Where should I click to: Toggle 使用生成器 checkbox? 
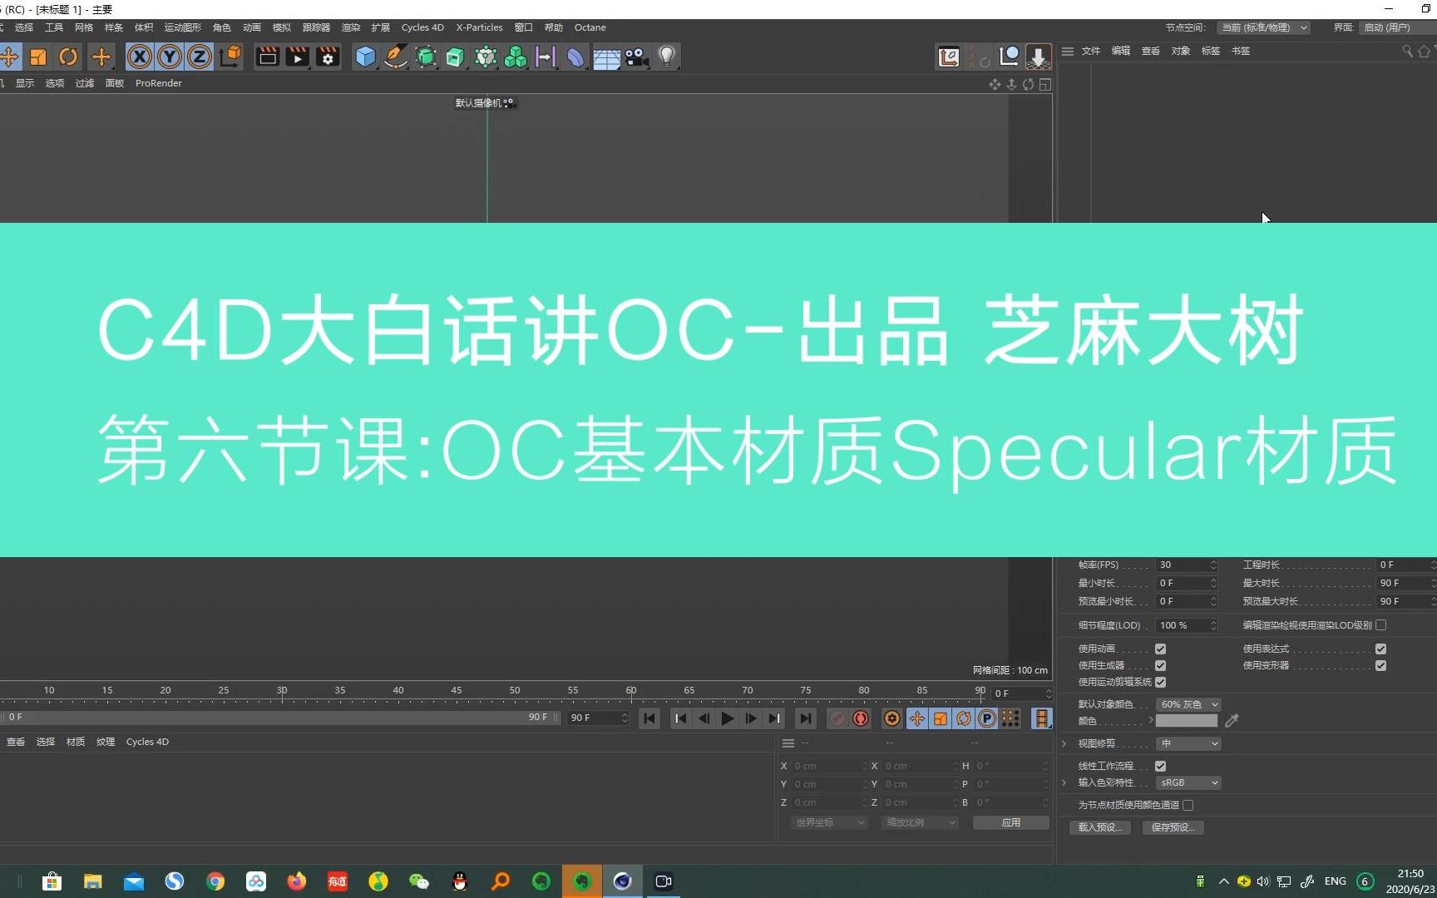1160,665
